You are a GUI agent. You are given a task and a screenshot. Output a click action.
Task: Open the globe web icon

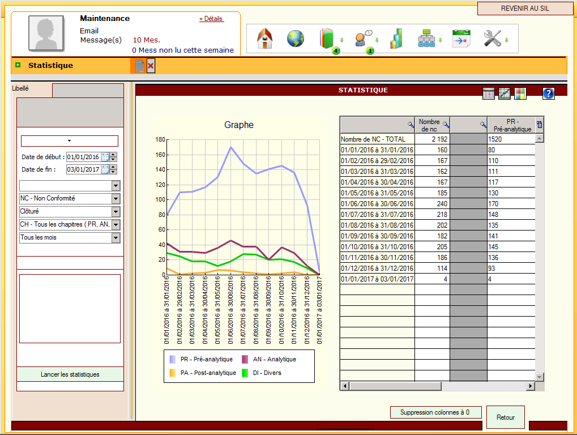[x=295, y=39]
